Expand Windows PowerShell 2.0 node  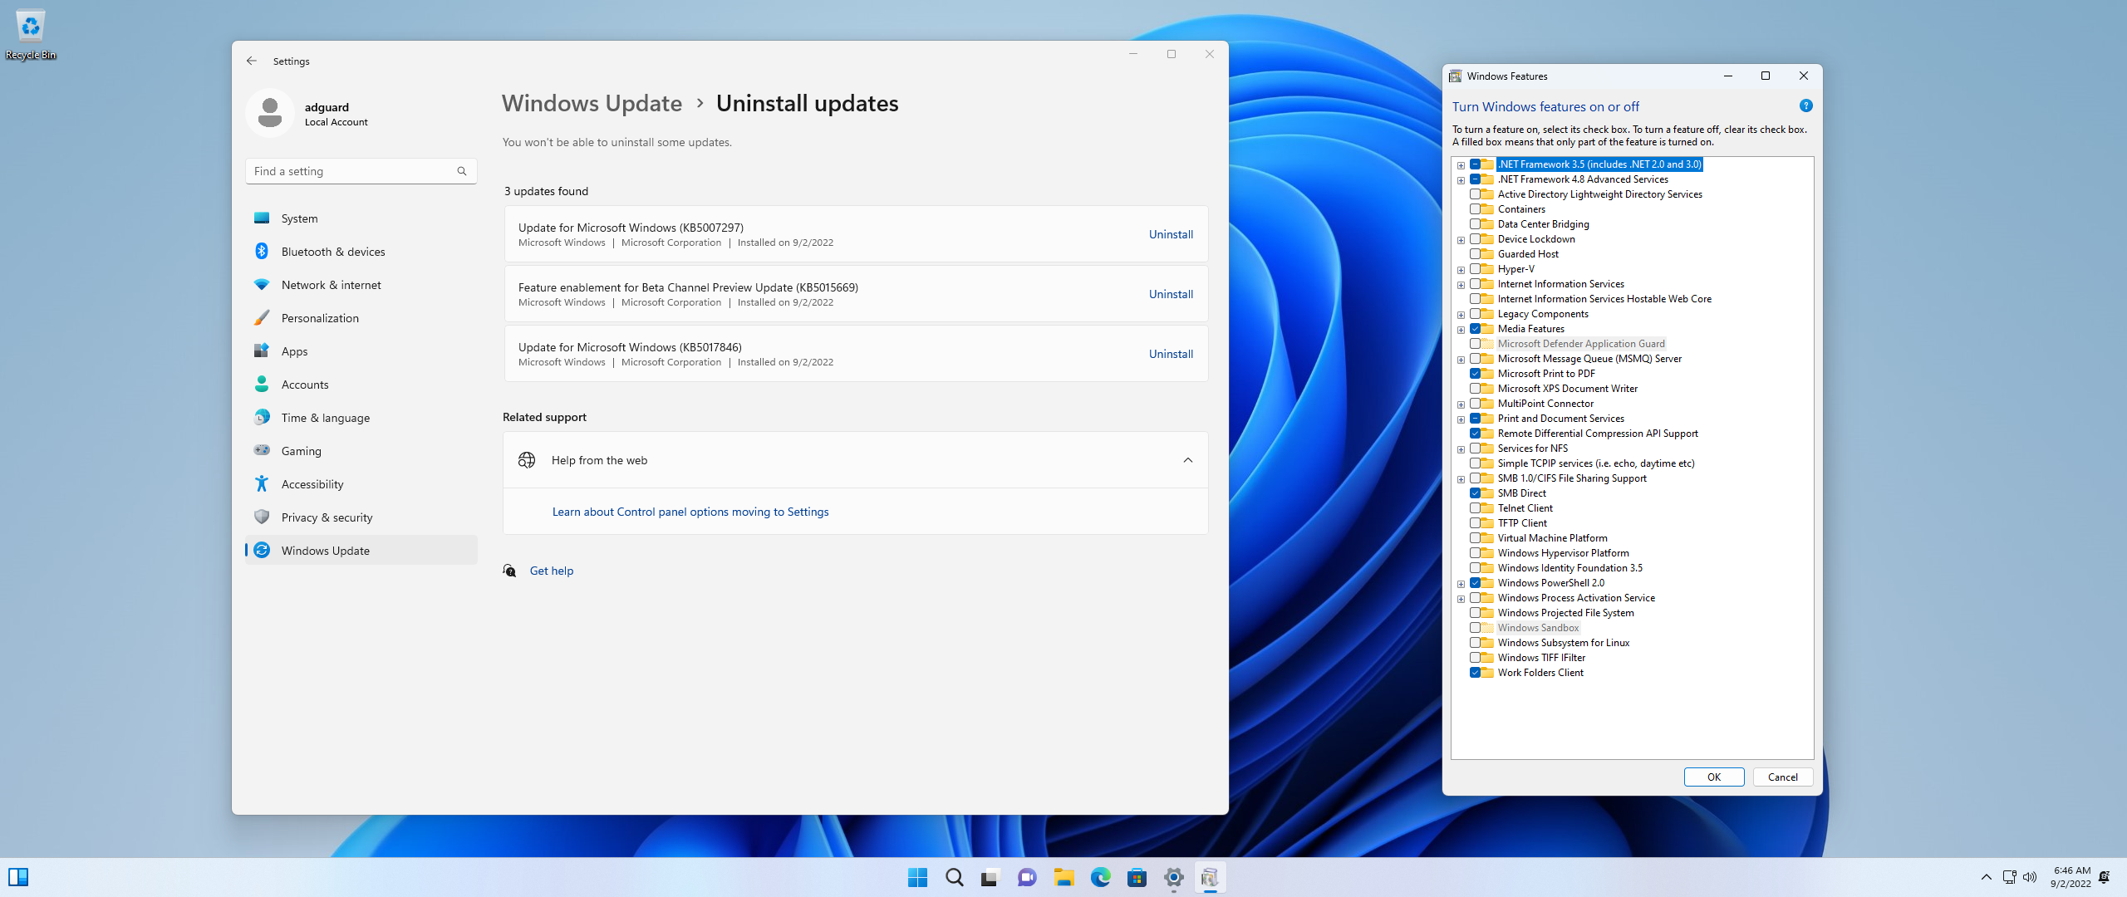tap(1461, 584)
